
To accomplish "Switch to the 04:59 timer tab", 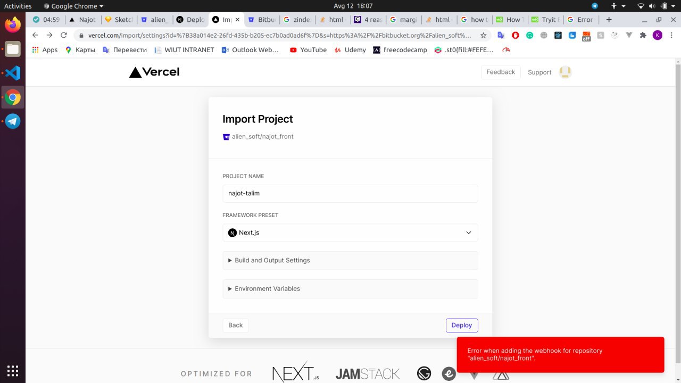I will 47,20.
